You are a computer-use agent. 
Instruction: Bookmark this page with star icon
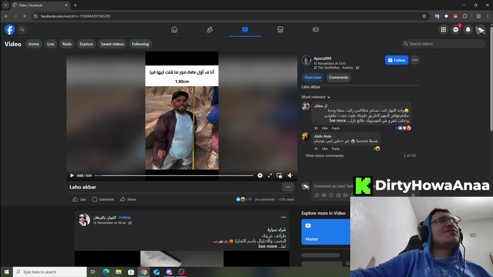coord(424,16)
